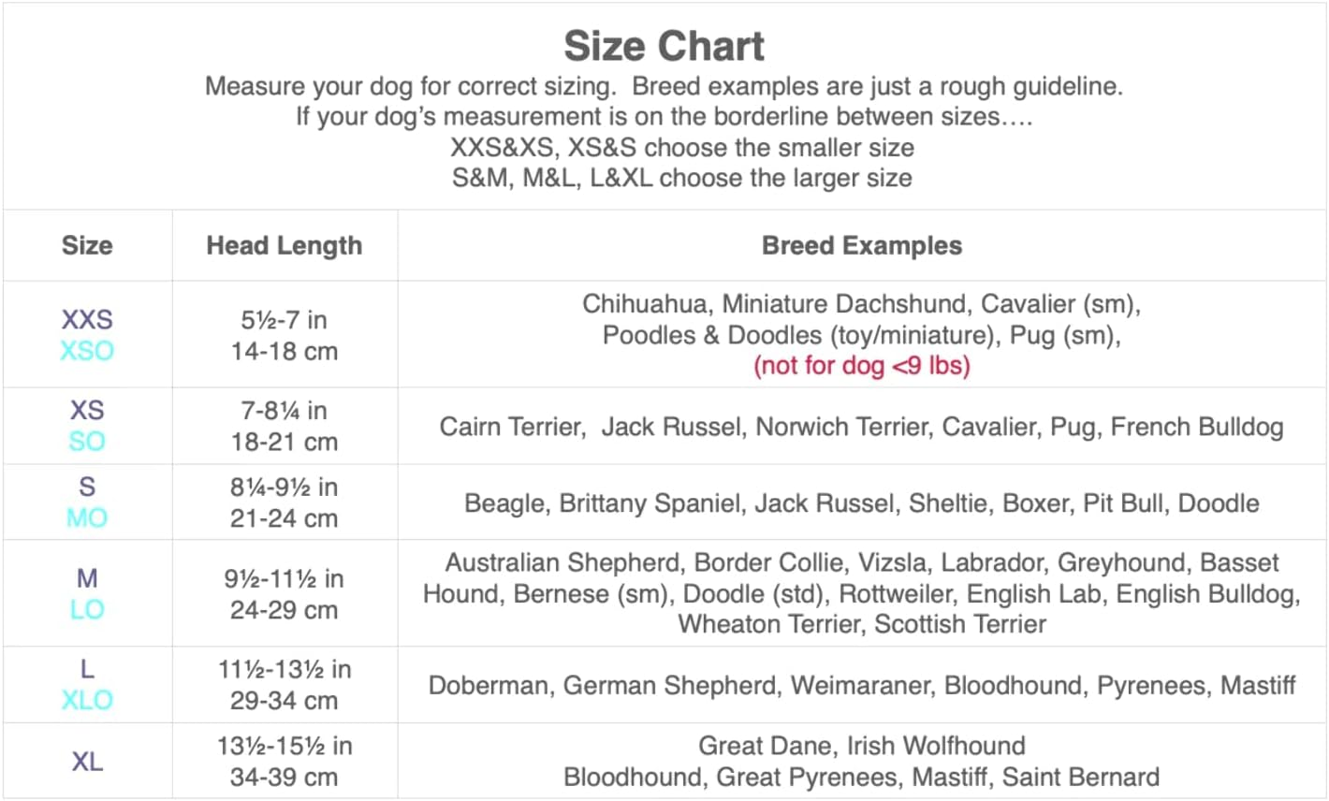Select the 11½-13½ in head length
This screenshot has width=1329, height=801.
click(x=284, y=669)
